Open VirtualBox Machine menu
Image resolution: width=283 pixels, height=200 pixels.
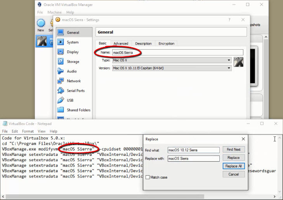[x=54, y=12]
